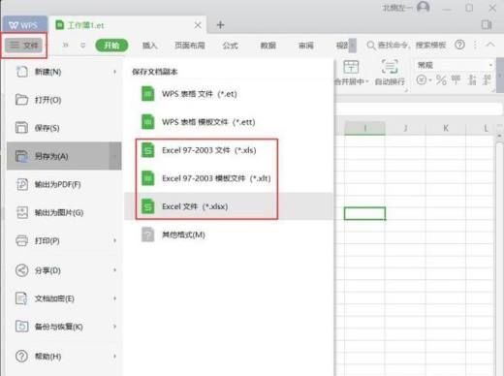Open the 数据 ribbon tab
This screenshot has height=376, width=504.
coord(268,46)
